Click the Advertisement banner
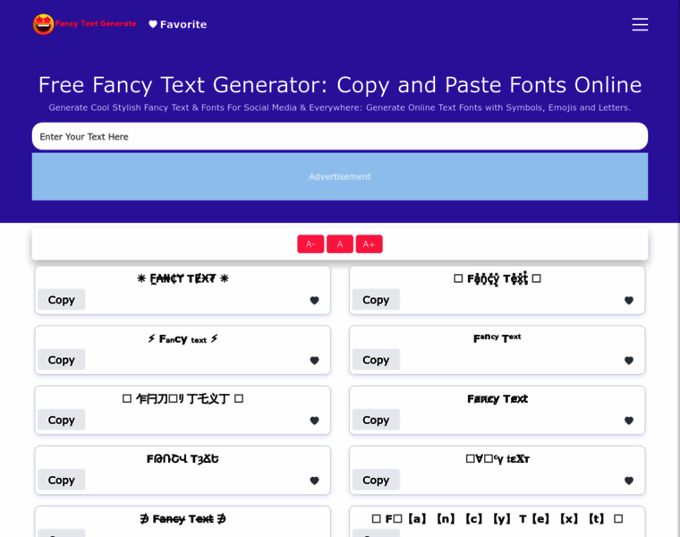Image resolution: width=680 pixels, height=537 pixels. coord(340,176)
